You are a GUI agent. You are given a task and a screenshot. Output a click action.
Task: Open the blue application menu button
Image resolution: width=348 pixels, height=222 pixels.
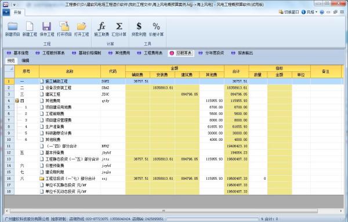pos(6,12)
